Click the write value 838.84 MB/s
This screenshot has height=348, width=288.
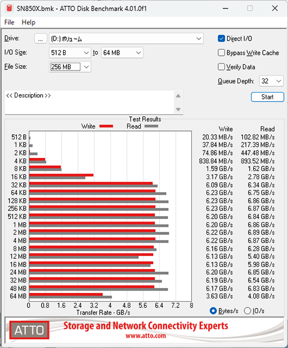tap(216, 161)
